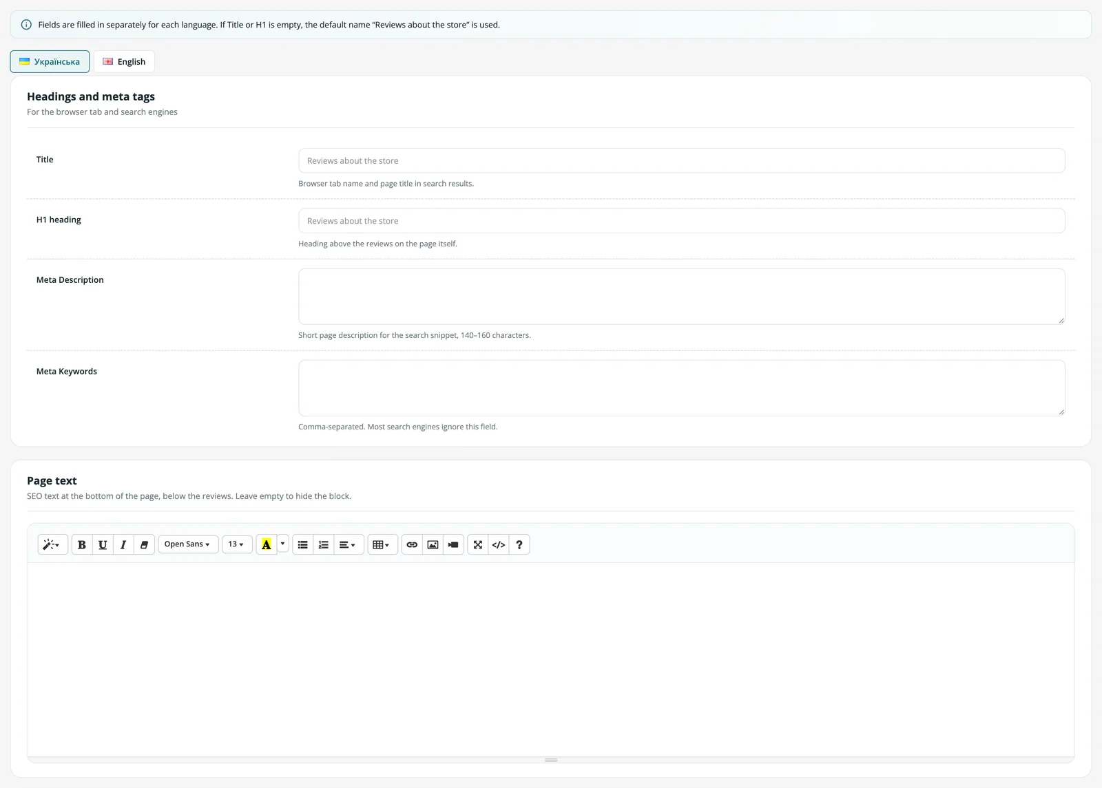Switch to the Українська language tab

pos(50,61)
